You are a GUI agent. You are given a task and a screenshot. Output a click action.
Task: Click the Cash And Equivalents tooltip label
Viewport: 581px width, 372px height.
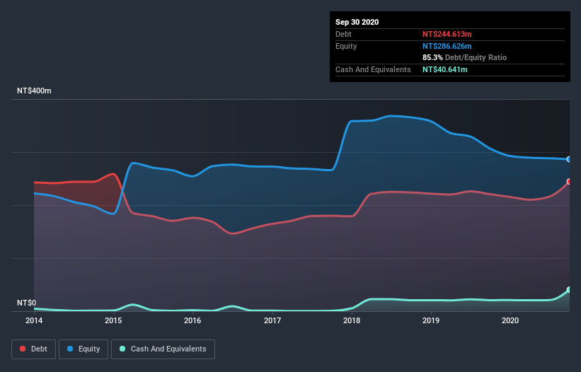[x=373, y=69]
